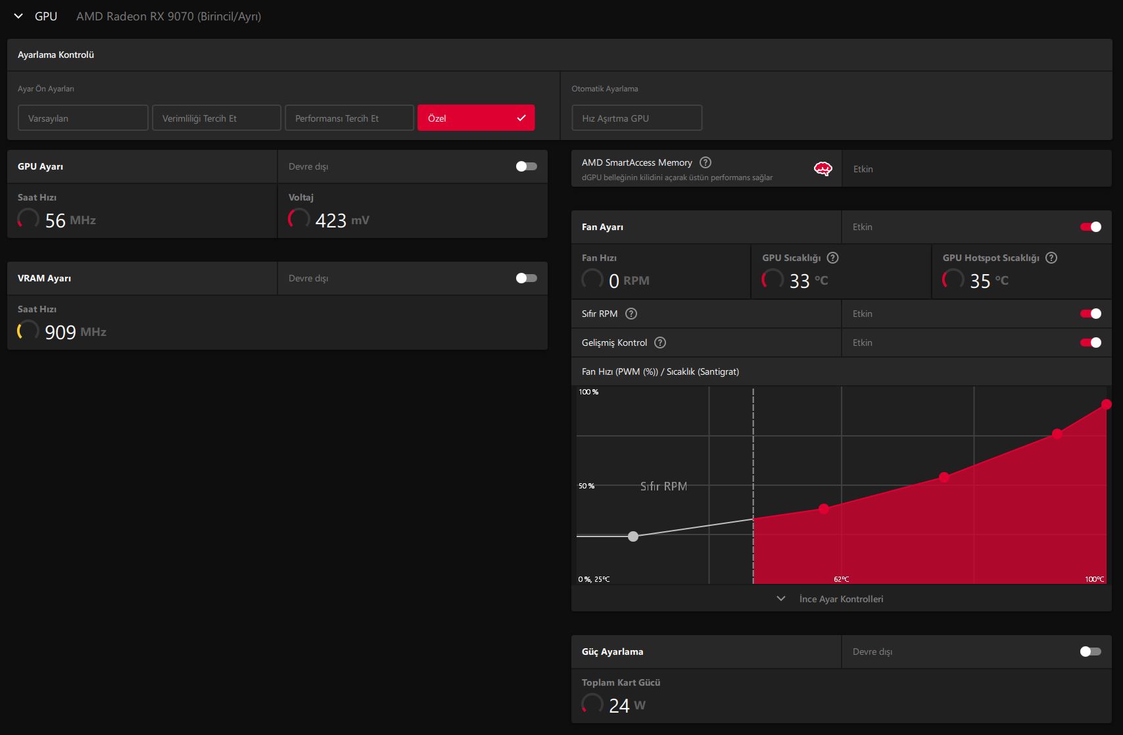Click the fan curve point at 100°C

click(x=1107, y=404)
